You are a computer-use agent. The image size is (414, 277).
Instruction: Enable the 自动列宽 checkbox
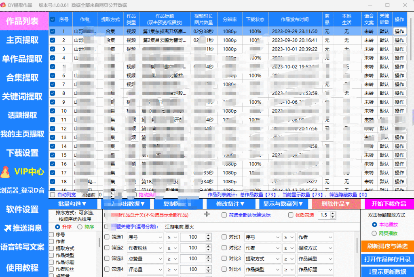click(x=53, y=195)
